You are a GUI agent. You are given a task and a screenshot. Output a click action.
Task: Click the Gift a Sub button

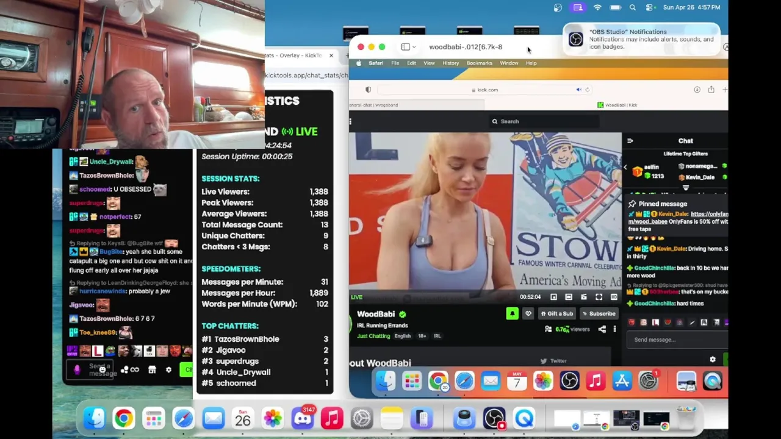pos(557,313)
